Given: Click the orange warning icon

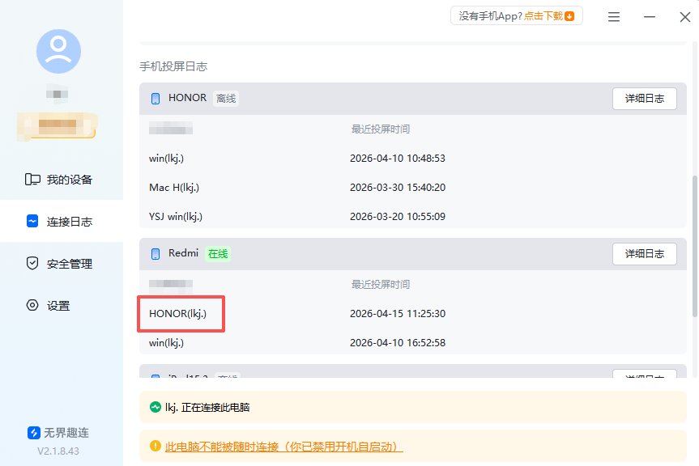Looking at the screenshot, I should (x=156, y=447).
